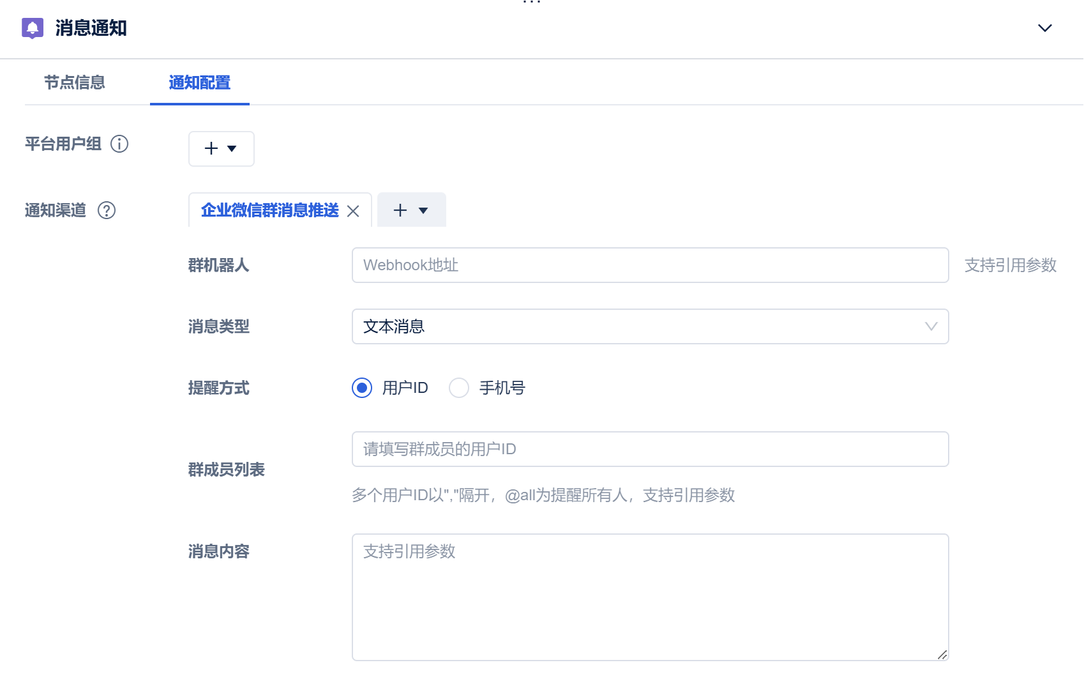This screenshot has width=1084, height=681.
Task: Click the 消息内容 field label
Action: (x=219, y=551)
